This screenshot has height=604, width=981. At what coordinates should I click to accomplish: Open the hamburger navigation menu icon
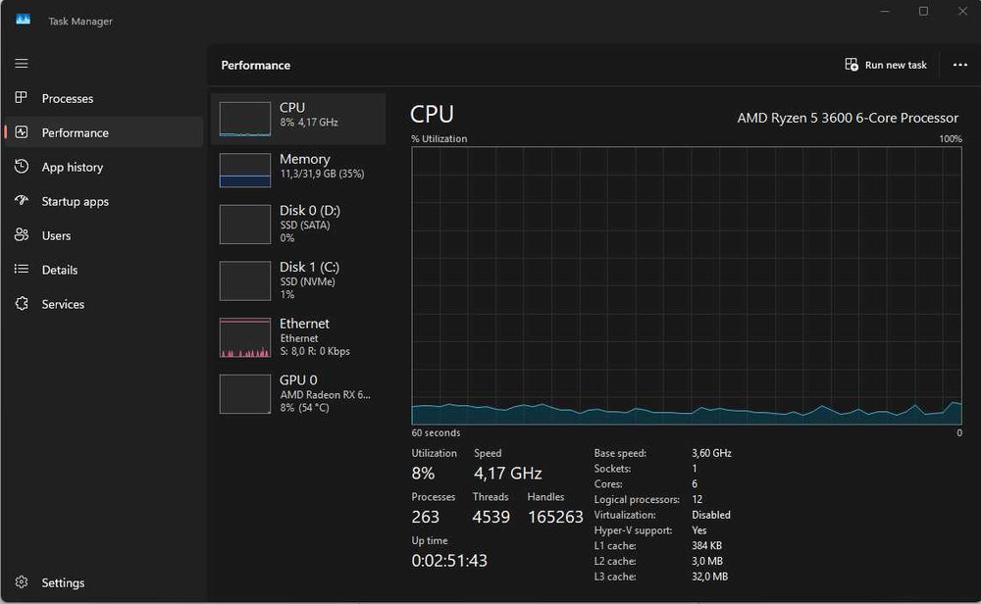point(22,63)
